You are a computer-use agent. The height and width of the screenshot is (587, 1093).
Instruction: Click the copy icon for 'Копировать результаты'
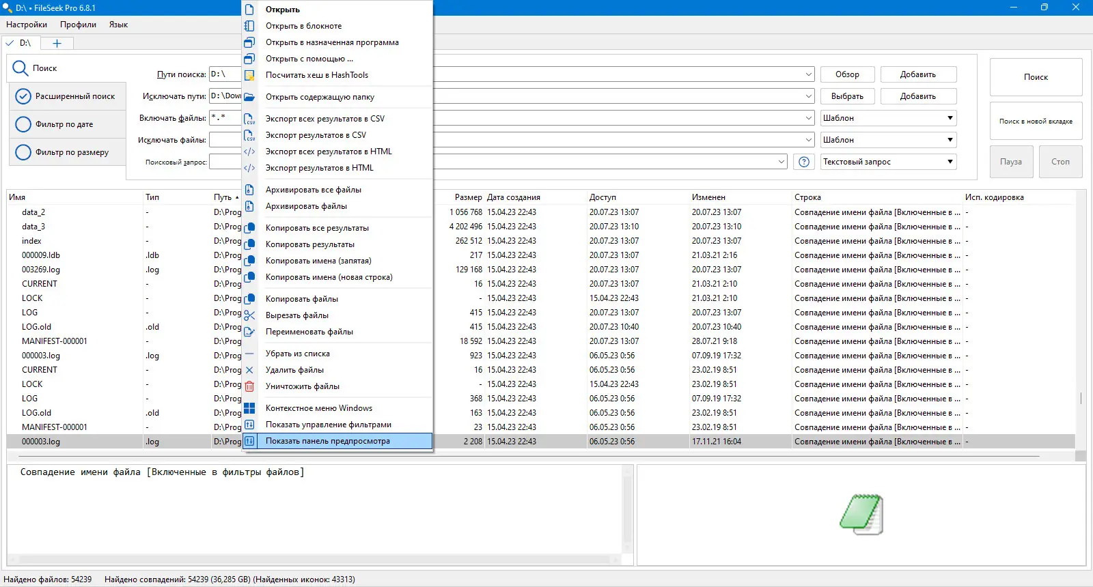pyautogui.click(x=249, y=244)
